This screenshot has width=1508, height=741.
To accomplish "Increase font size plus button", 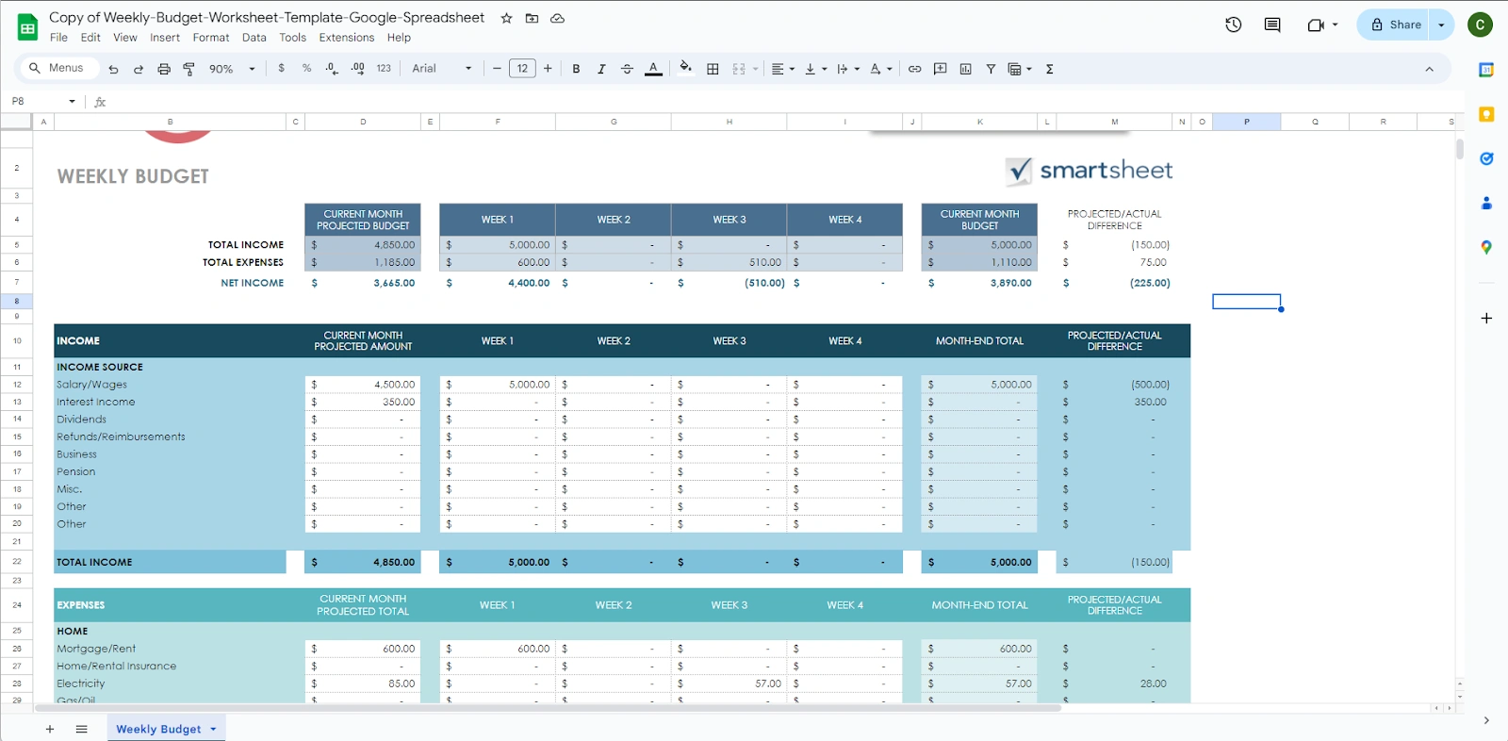I will pos(548,69).
